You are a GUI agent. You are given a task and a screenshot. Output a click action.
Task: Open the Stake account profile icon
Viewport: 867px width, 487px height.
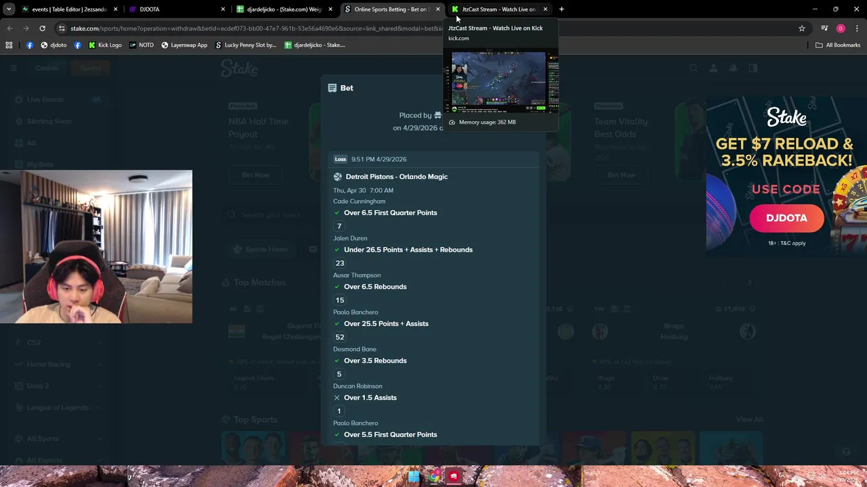pos(713,68)
